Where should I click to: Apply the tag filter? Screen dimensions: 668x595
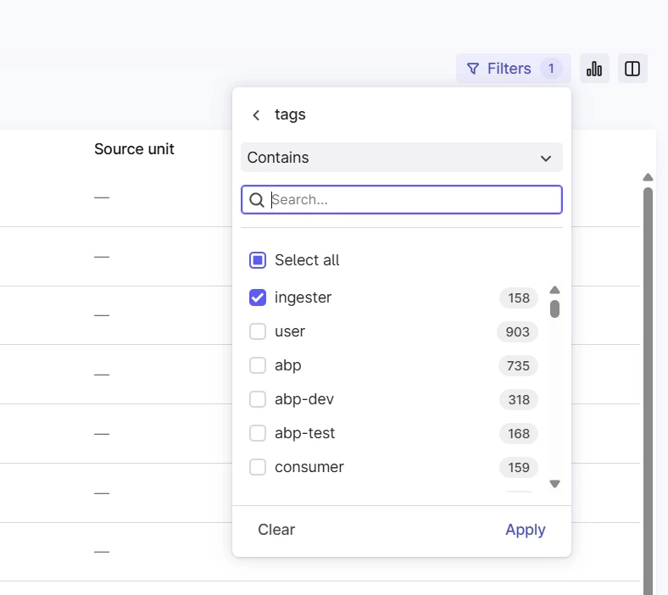525,530
